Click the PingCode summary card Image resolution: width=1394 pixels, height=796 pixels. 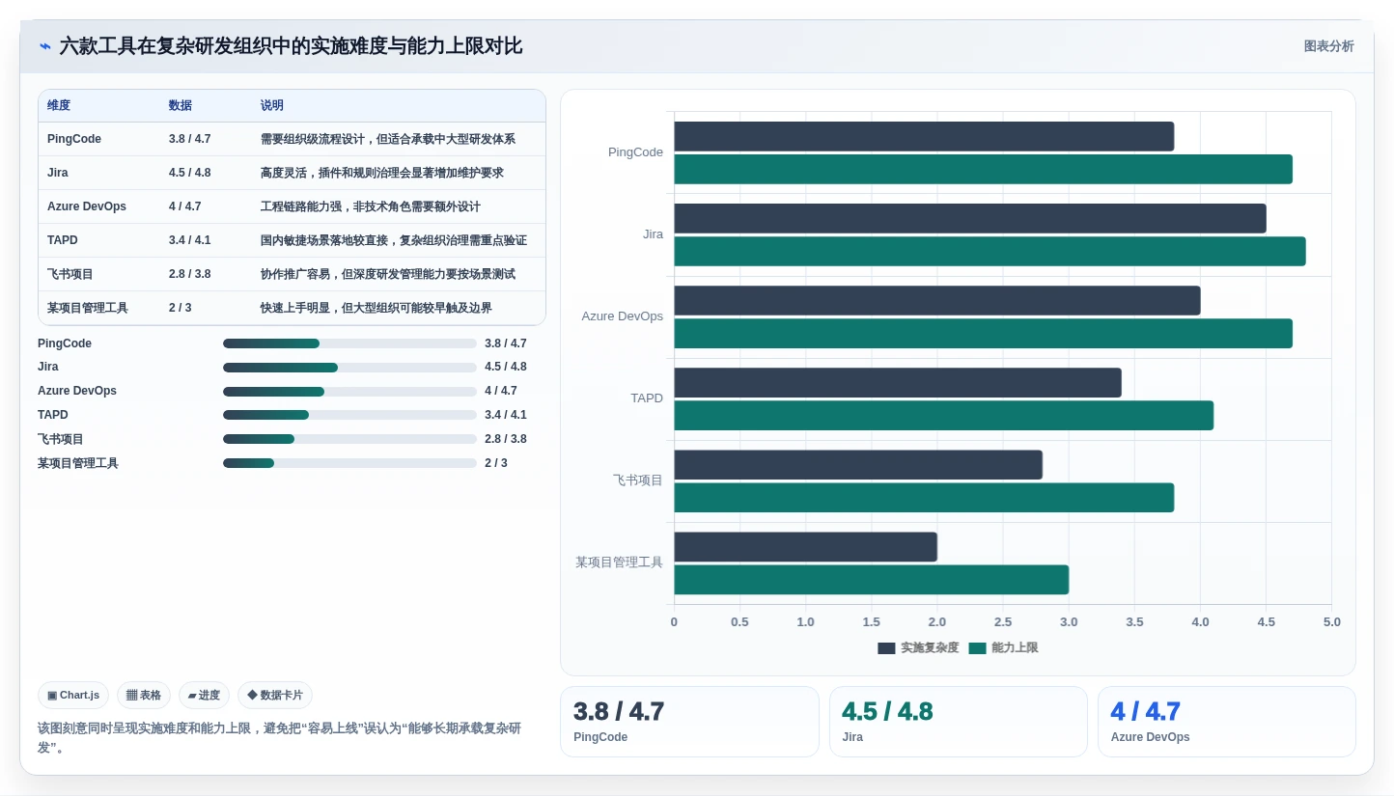coord(689,722)
